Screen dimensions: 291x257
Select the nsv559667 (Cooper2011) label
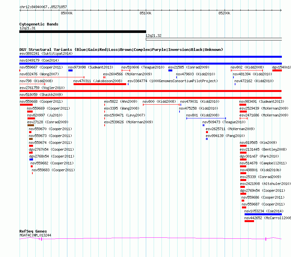click(x=41, y=67)
